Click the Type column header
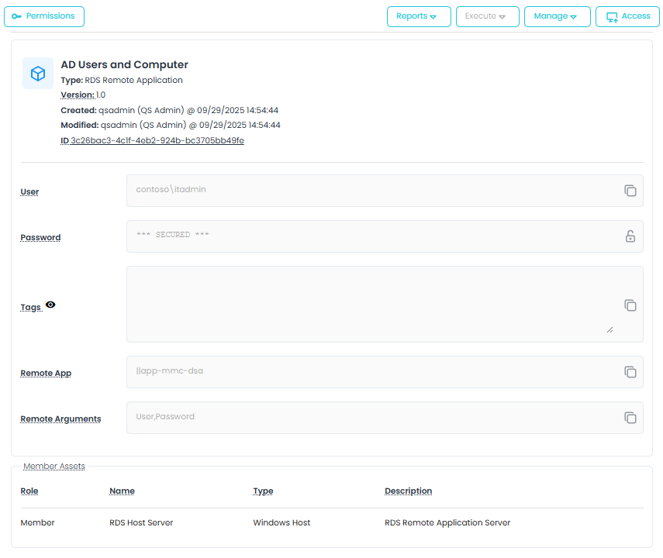Image resolution: width=663 pixels, height=558 pixels. (263, 491)
